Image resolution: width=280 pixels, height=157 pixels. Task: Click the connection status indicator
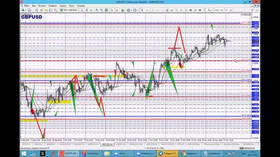pyautogui.click(x=247, y=148)
